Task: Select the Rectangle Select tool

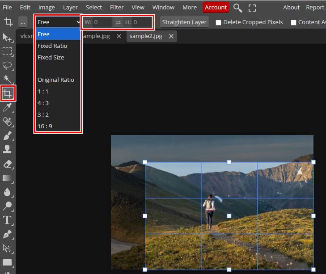Action: 8,51
